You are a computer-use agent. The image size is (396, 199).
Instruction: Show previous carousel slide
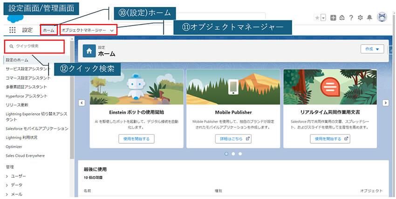coord(82,103)
